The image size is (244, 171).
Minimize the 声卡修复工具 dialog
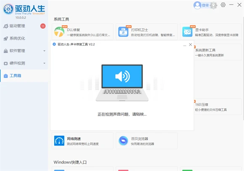click(185, 45)
